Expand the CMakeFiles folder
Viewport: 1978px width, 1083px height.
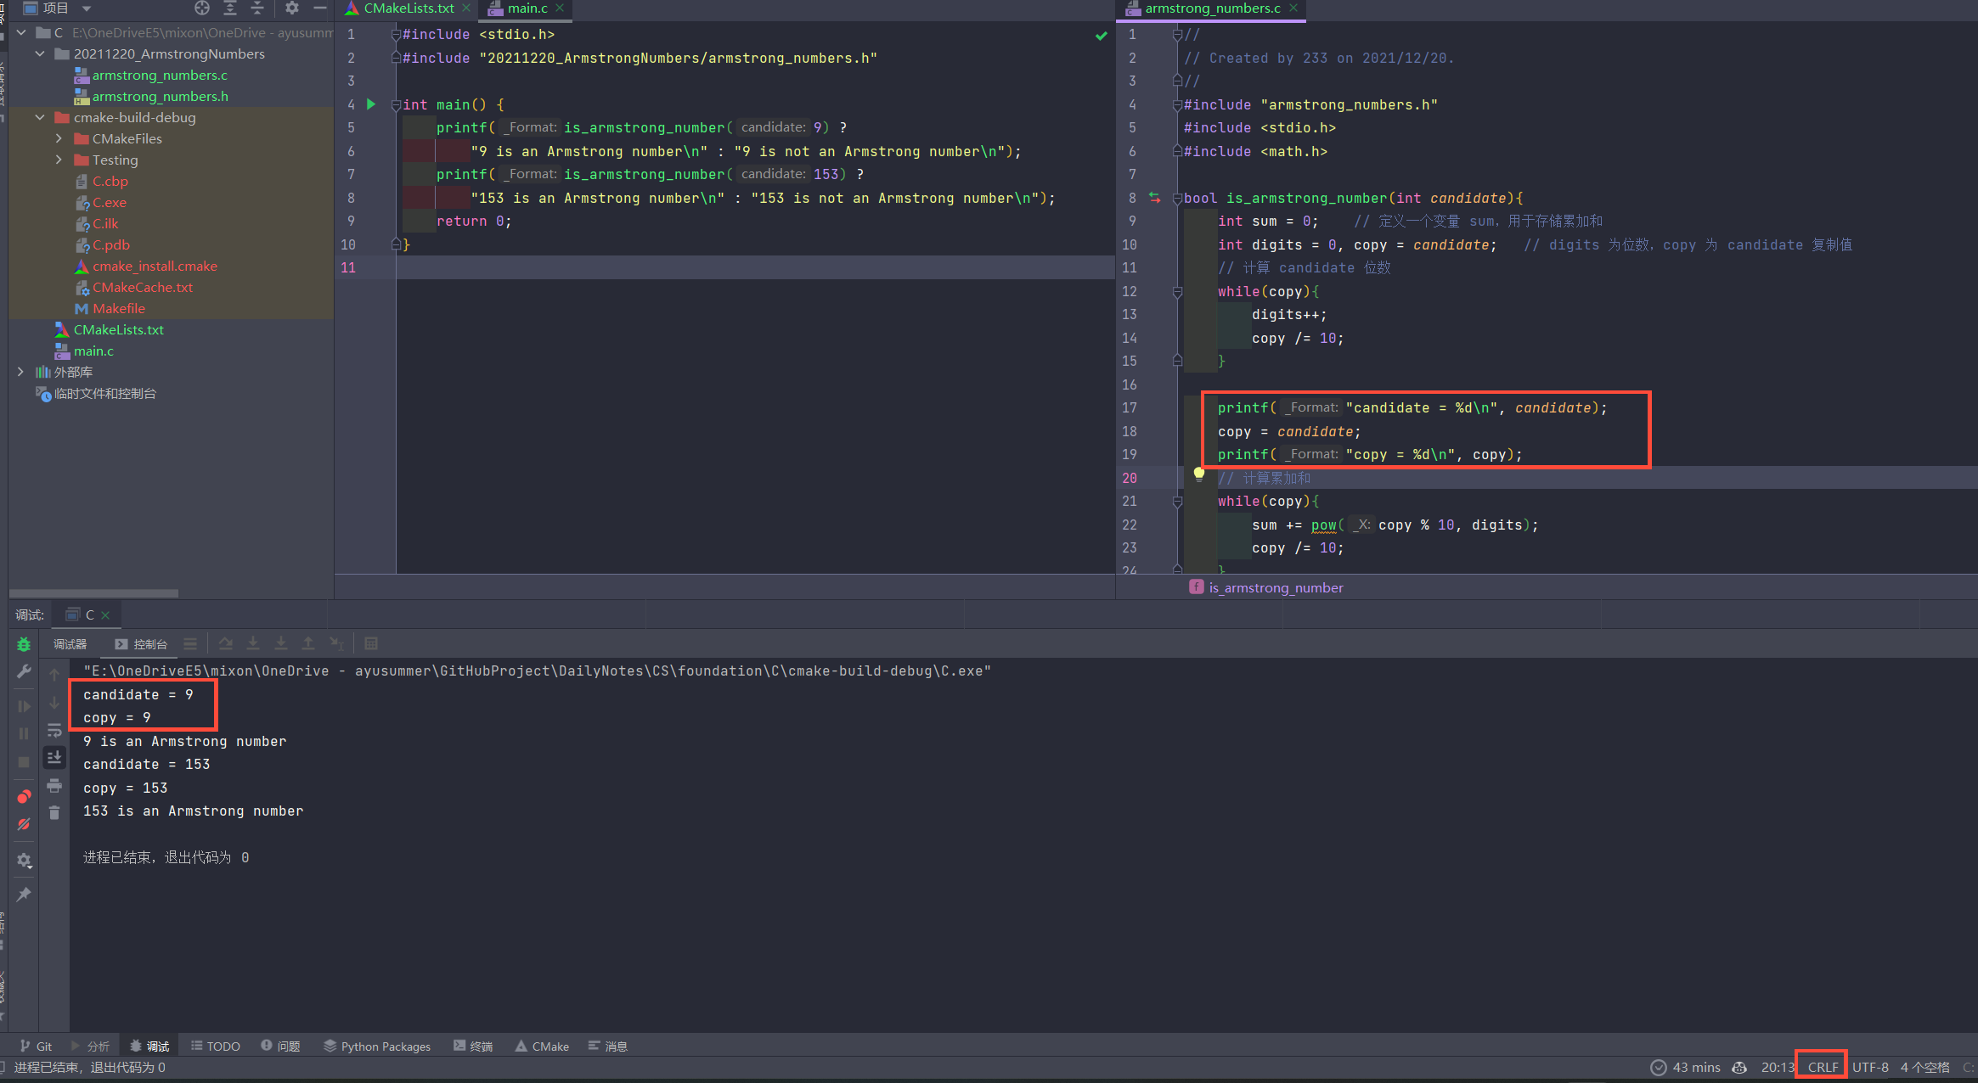(59, 139)
